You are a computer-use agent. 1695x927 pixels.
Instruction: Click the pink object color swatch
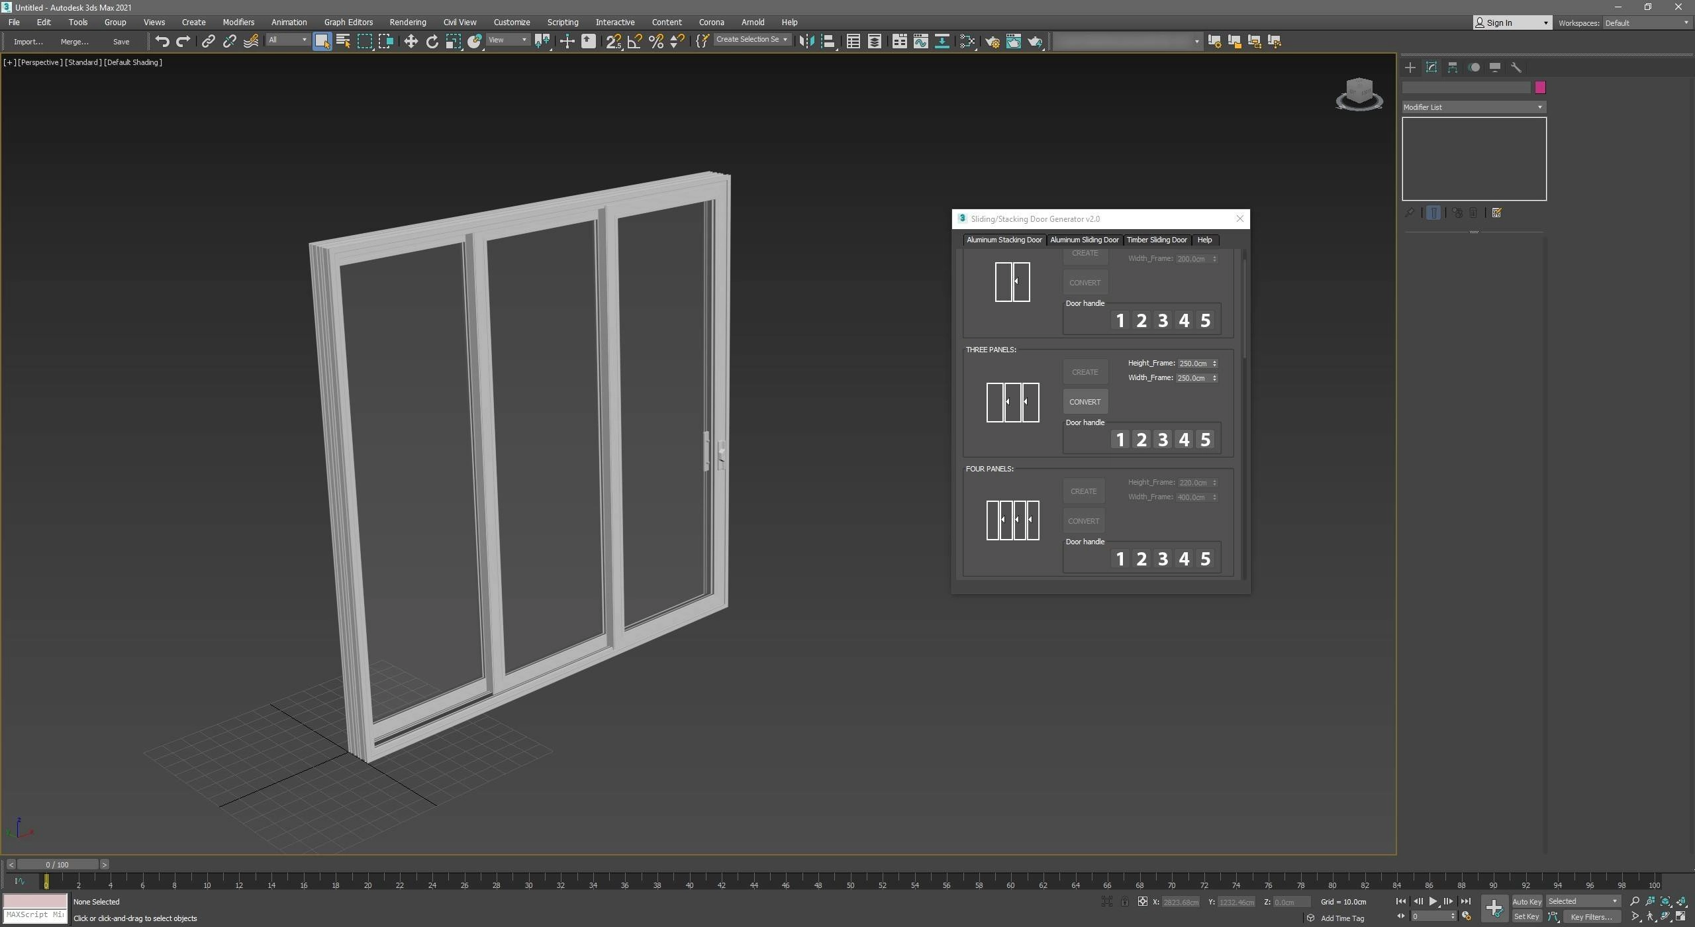1540,87
